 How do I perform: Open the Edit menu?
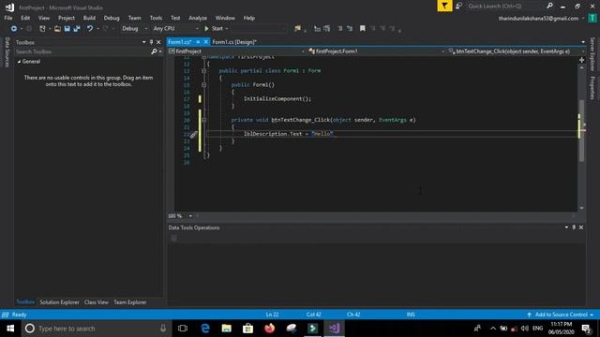click(x=25, y=18)
